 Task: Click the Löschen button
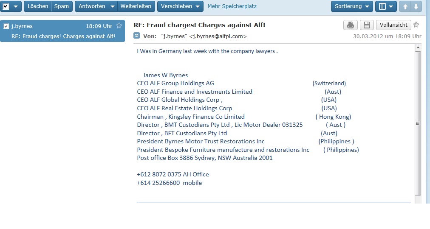pyautogui.click(x=38, y=6)
